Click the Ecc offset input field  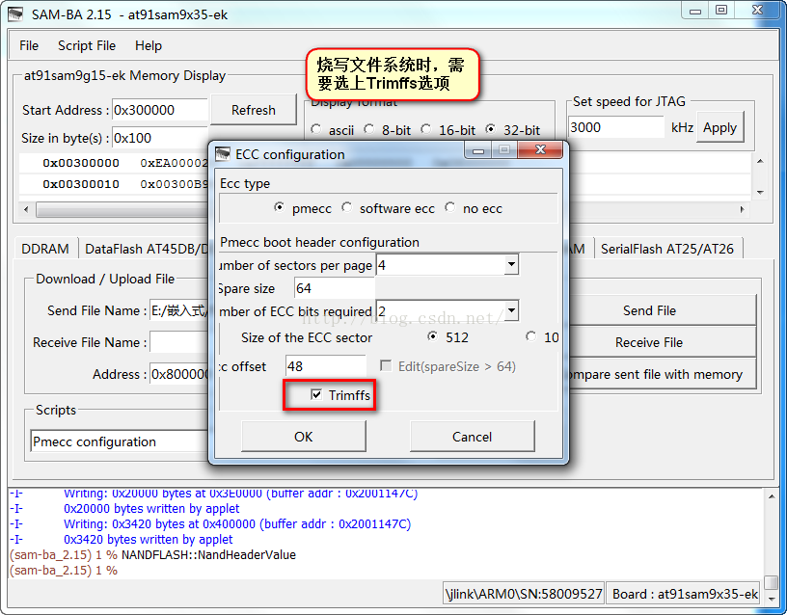[326, 366]
